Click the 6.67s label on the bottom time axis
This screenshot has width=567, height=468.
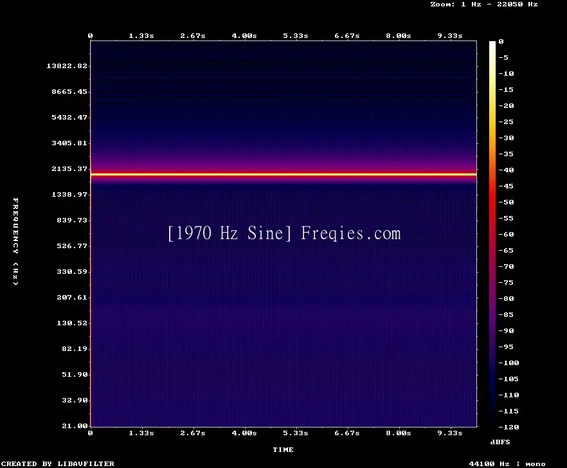coord(346,433)
